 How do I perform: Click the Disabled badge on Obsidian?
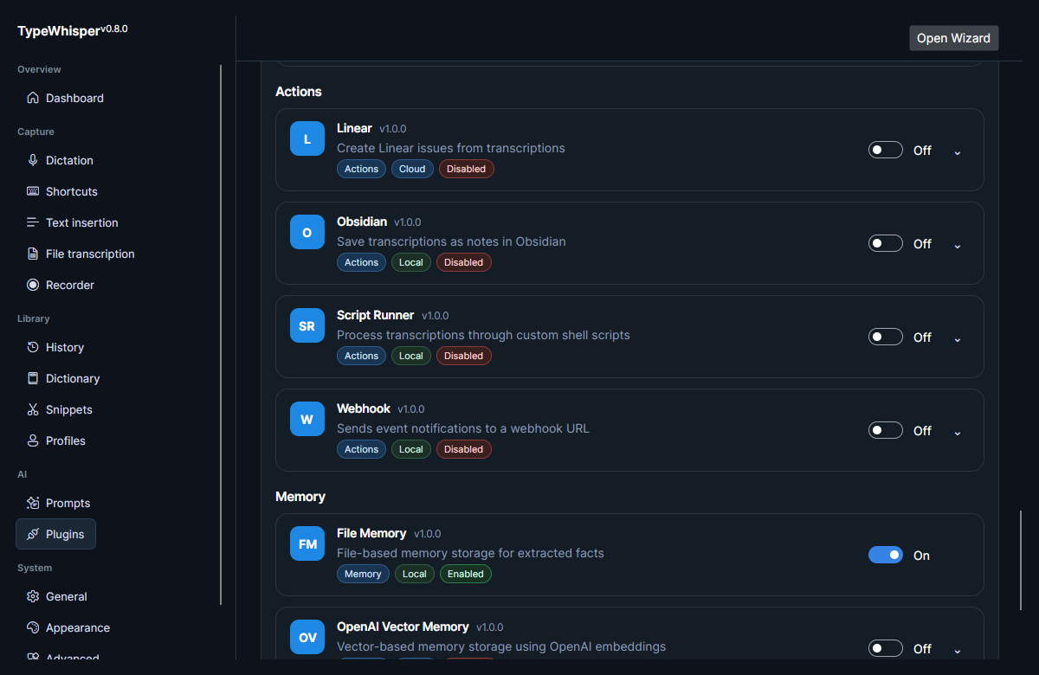[x=464, y=262]
